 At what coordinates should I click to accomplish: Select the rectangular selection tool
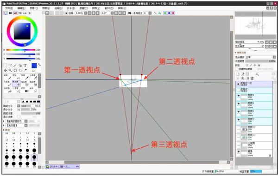5,66
